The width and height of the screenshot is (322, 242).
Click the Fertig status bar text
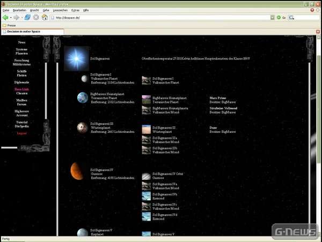(6, 239)
